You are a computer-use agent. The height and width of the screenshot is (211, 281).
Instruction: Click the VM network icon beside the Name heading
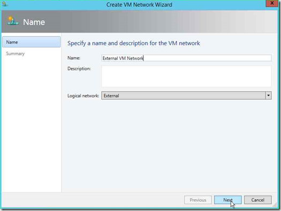click(x=12, y=20)
